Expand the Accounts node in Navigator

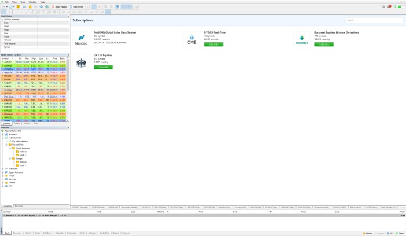2,134
